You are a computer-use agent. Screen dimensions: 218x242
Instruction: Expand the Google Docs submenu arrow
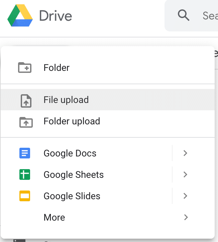pos(186,153)
